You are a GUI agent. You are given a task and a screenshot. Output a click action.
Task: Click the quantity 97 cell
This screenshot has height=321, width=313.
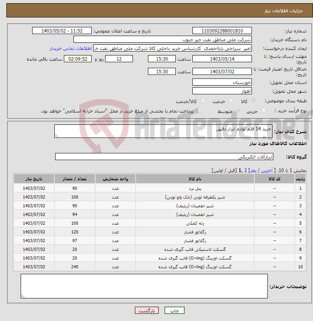click(75, 241)
